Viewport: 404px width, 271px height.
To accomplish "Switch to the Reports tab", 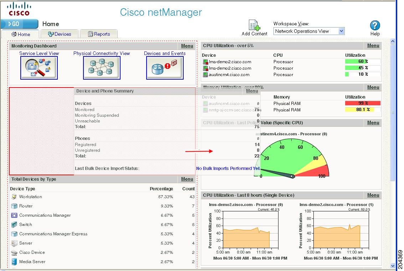I will point(99,34).
